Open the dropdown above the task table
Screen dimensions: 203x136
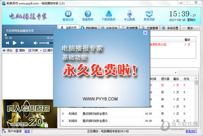coord(176,73)
